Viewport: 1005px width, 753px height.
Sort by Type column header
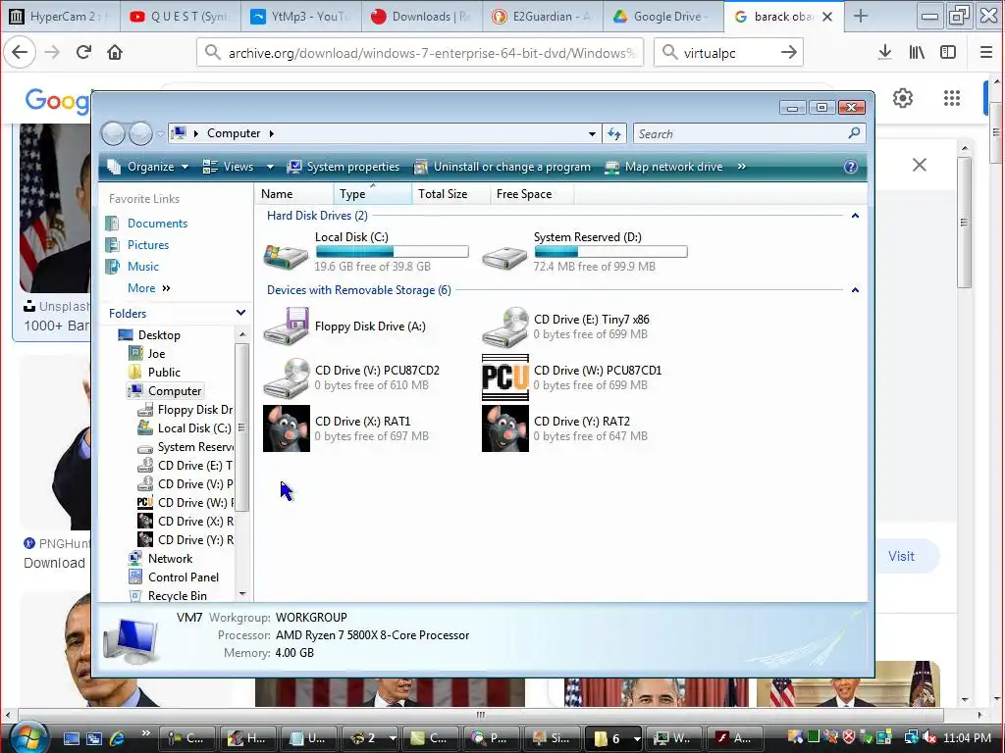pyautogui.click(x=372, y=194)
